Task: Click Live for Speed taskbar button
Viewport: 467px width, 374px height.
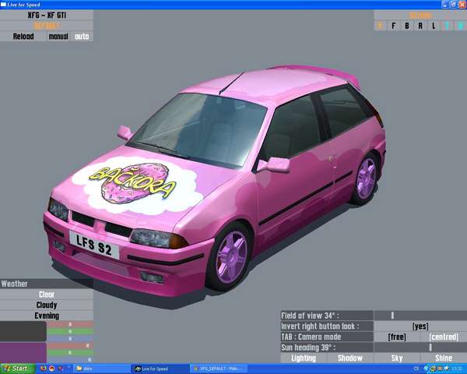Action: tap(159, 369)
